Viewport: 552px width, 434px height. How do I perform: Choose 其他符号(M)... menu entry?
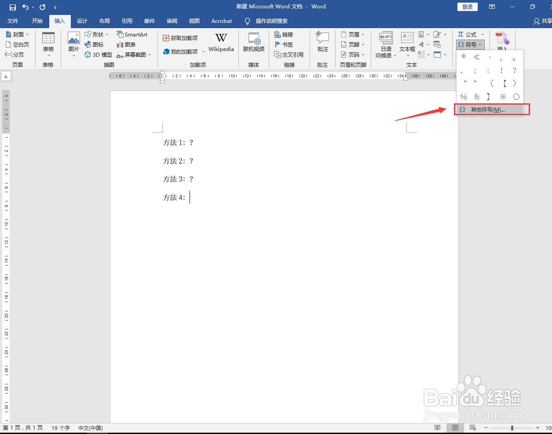click(x=489, y=109)
